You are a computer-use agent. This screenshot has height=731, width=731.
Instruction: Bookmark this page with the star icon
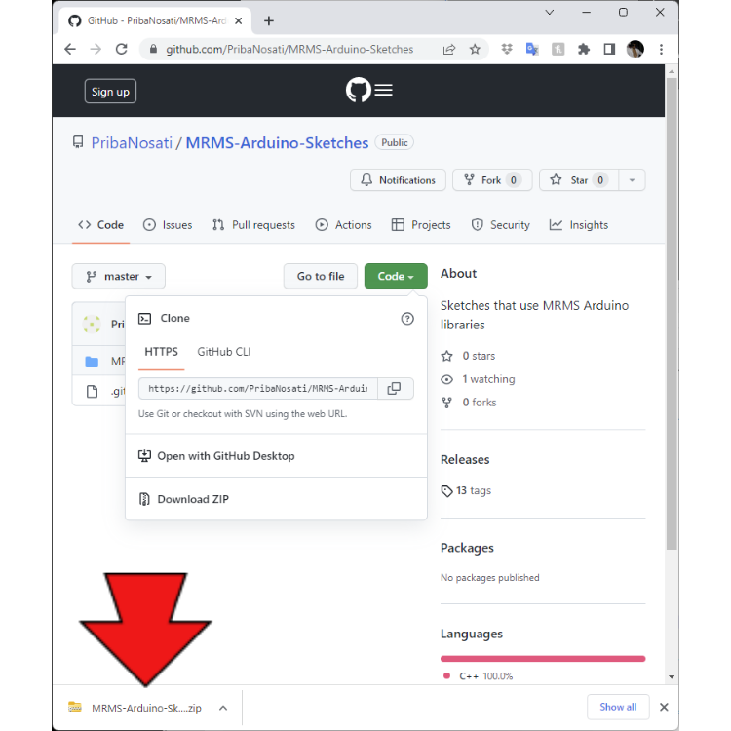click(475, 49)
